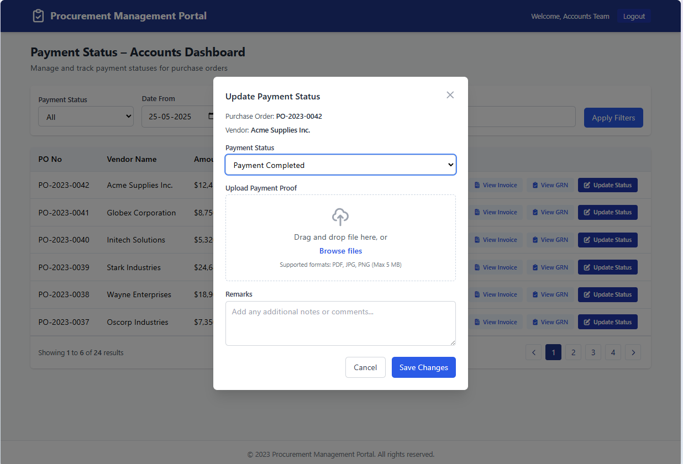Image resolution: width=683 pixels, height=464 pixels.
Task: View GRN for Wayne Enterprises row
Action: pyautogui.click(x=550, y=294)
